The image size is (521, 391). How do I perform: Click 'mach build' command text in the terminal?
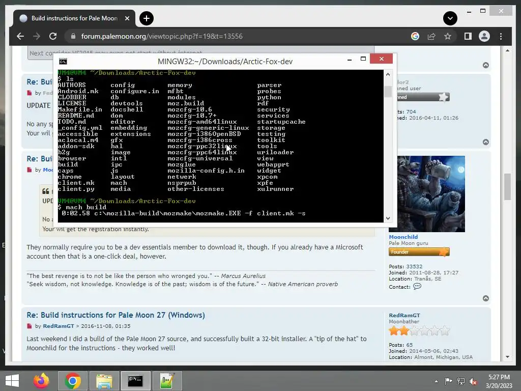[x=86, y=207]
